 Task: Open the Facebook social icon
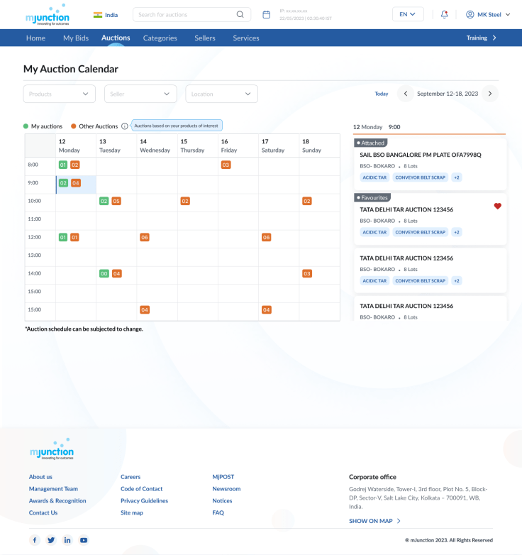pyautogui.click(x=34, y=540)
